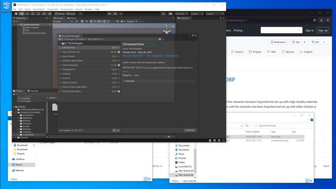Select the Rotate tool in Unity toolbar

pyautogui.click(x=27, y=14)
